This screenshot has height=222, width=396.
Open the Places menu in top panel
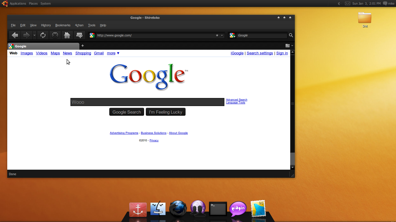click(33, 3)
